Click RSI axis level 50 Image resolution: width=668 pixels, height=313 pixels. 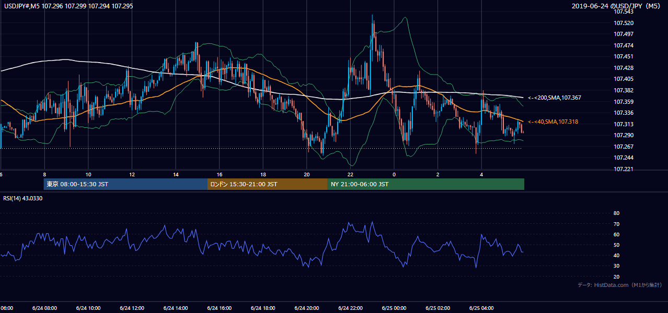[616, 245]
